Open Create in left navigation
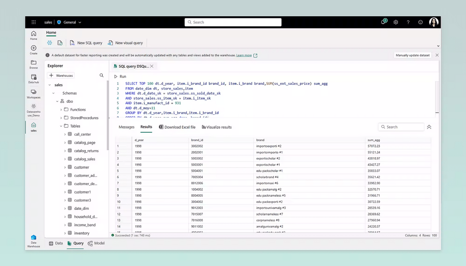 tap(33, 50)
